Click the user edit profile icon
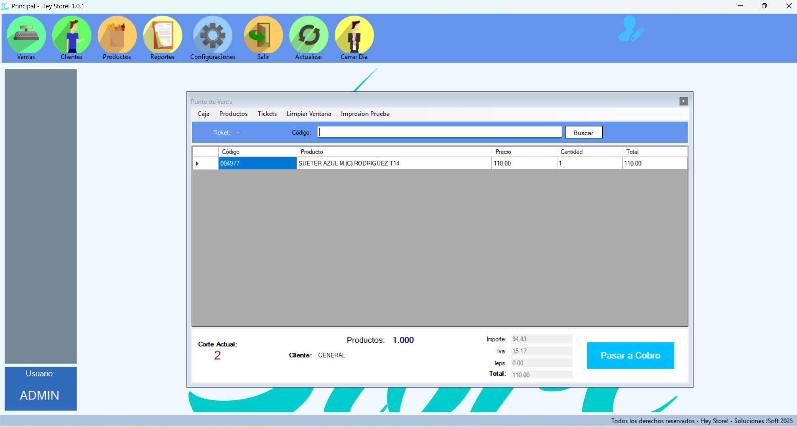The image size is (797, 427). [631, 29]
